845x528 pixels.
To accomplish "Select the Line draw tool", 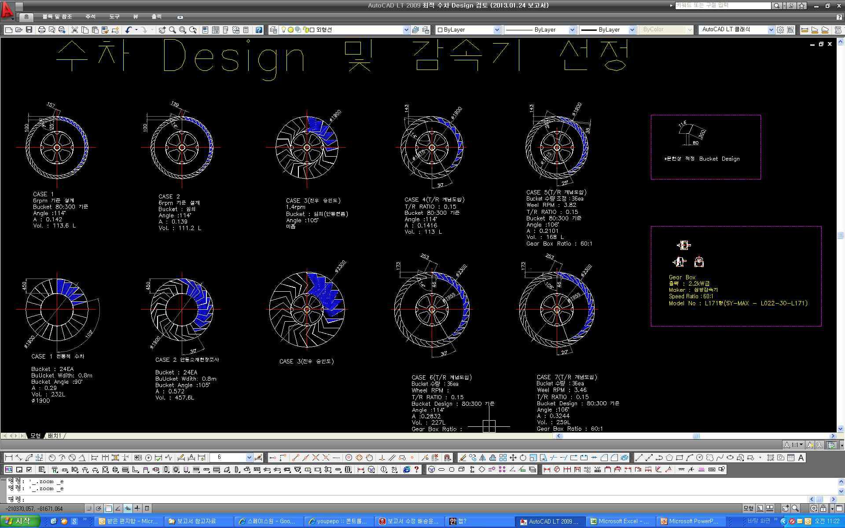I will [639, 458].
